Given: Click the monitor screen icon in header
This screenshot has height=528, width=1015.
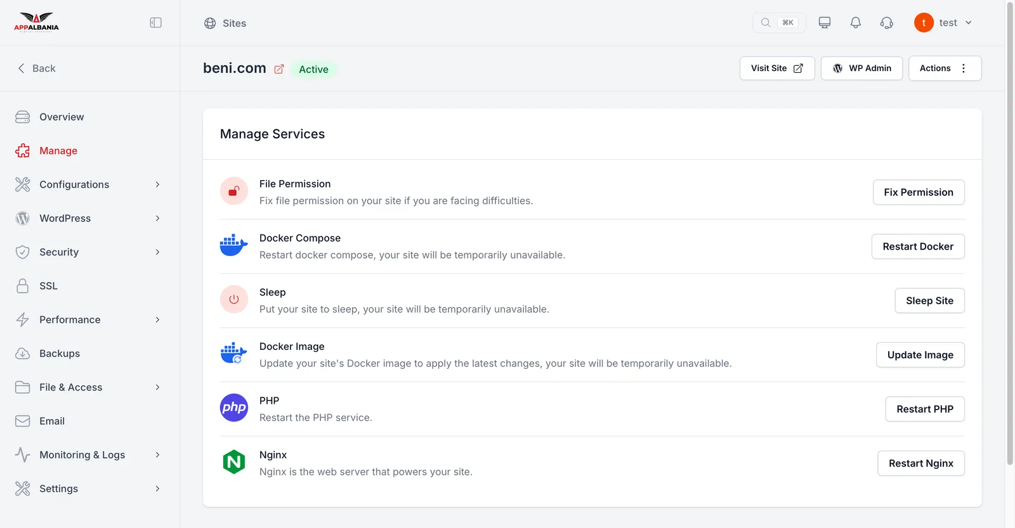Looking at the screenshot, I should click(x=825, y=23).
